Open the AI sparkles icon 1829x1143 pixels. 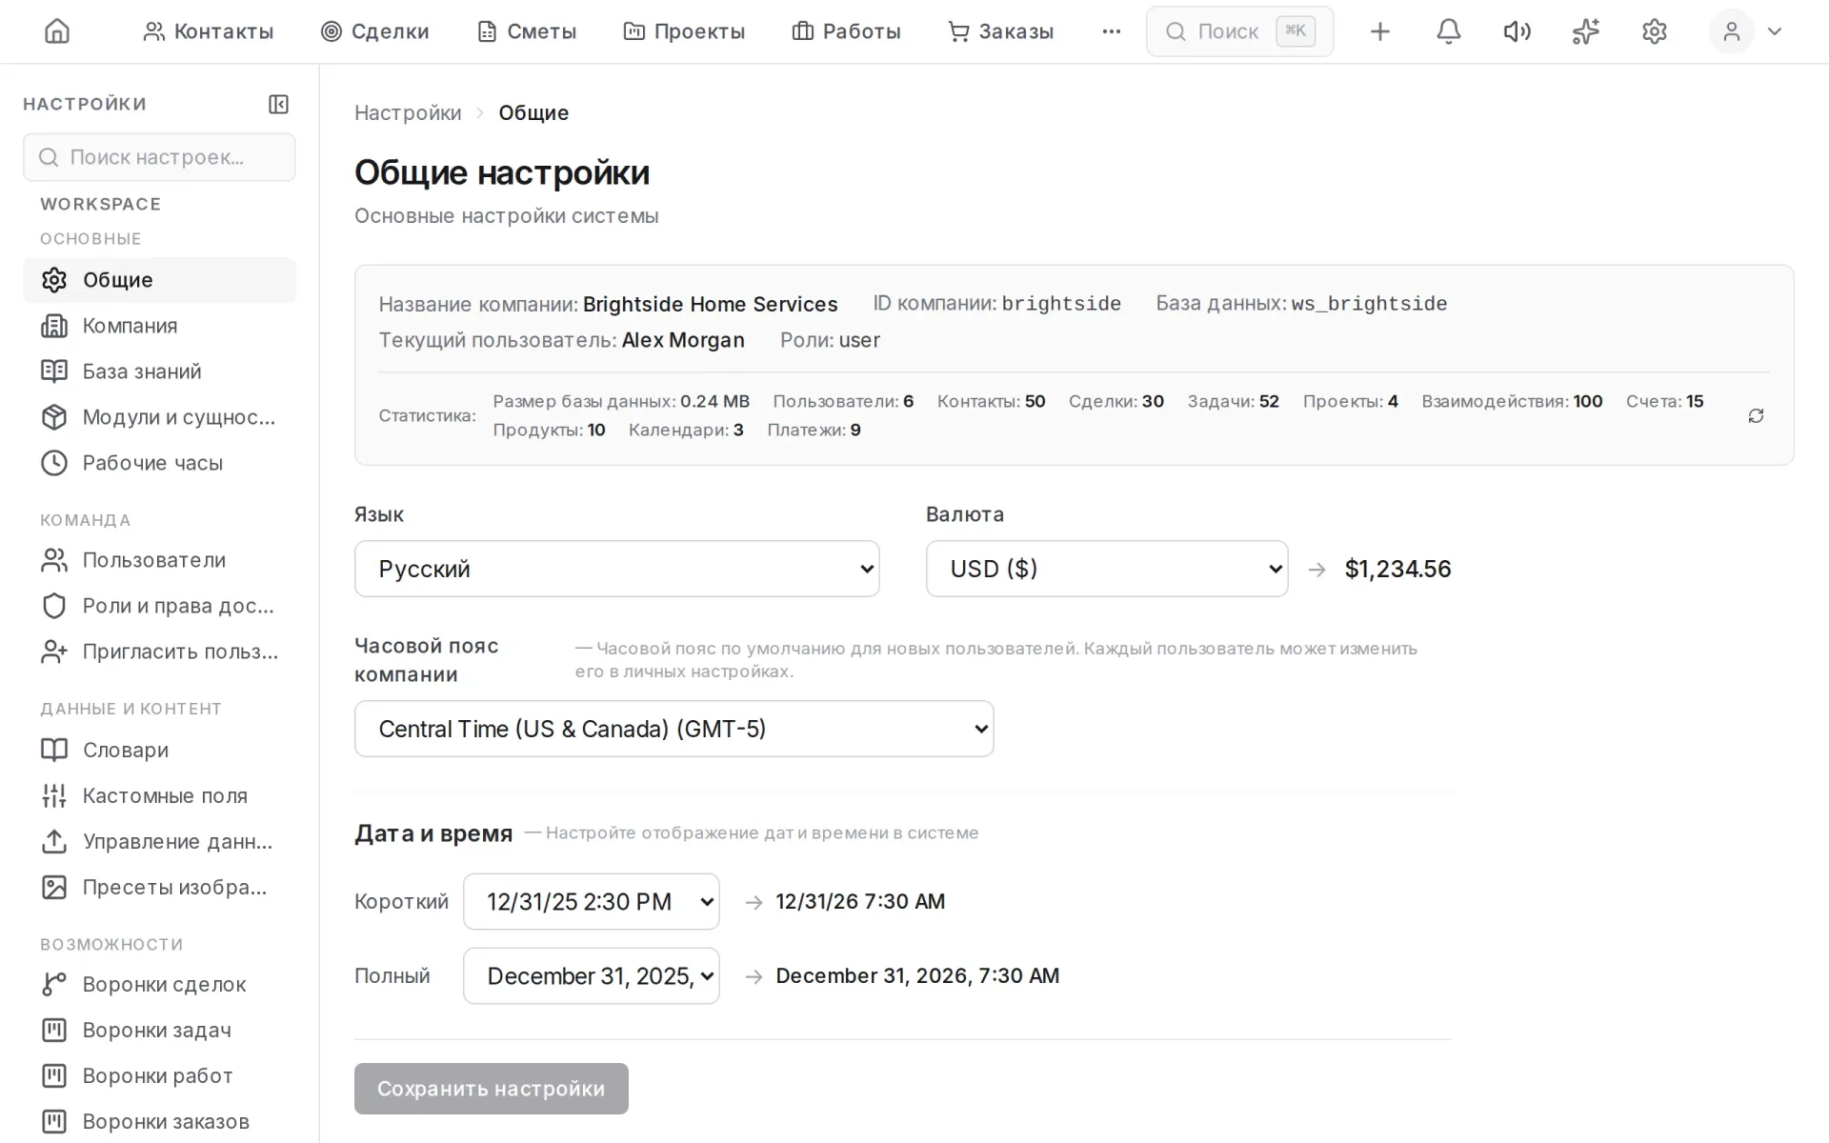[1585, 31]
